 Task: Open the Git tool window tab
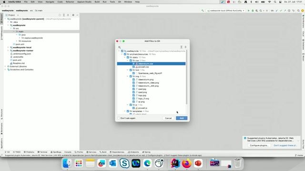(7, 152)
